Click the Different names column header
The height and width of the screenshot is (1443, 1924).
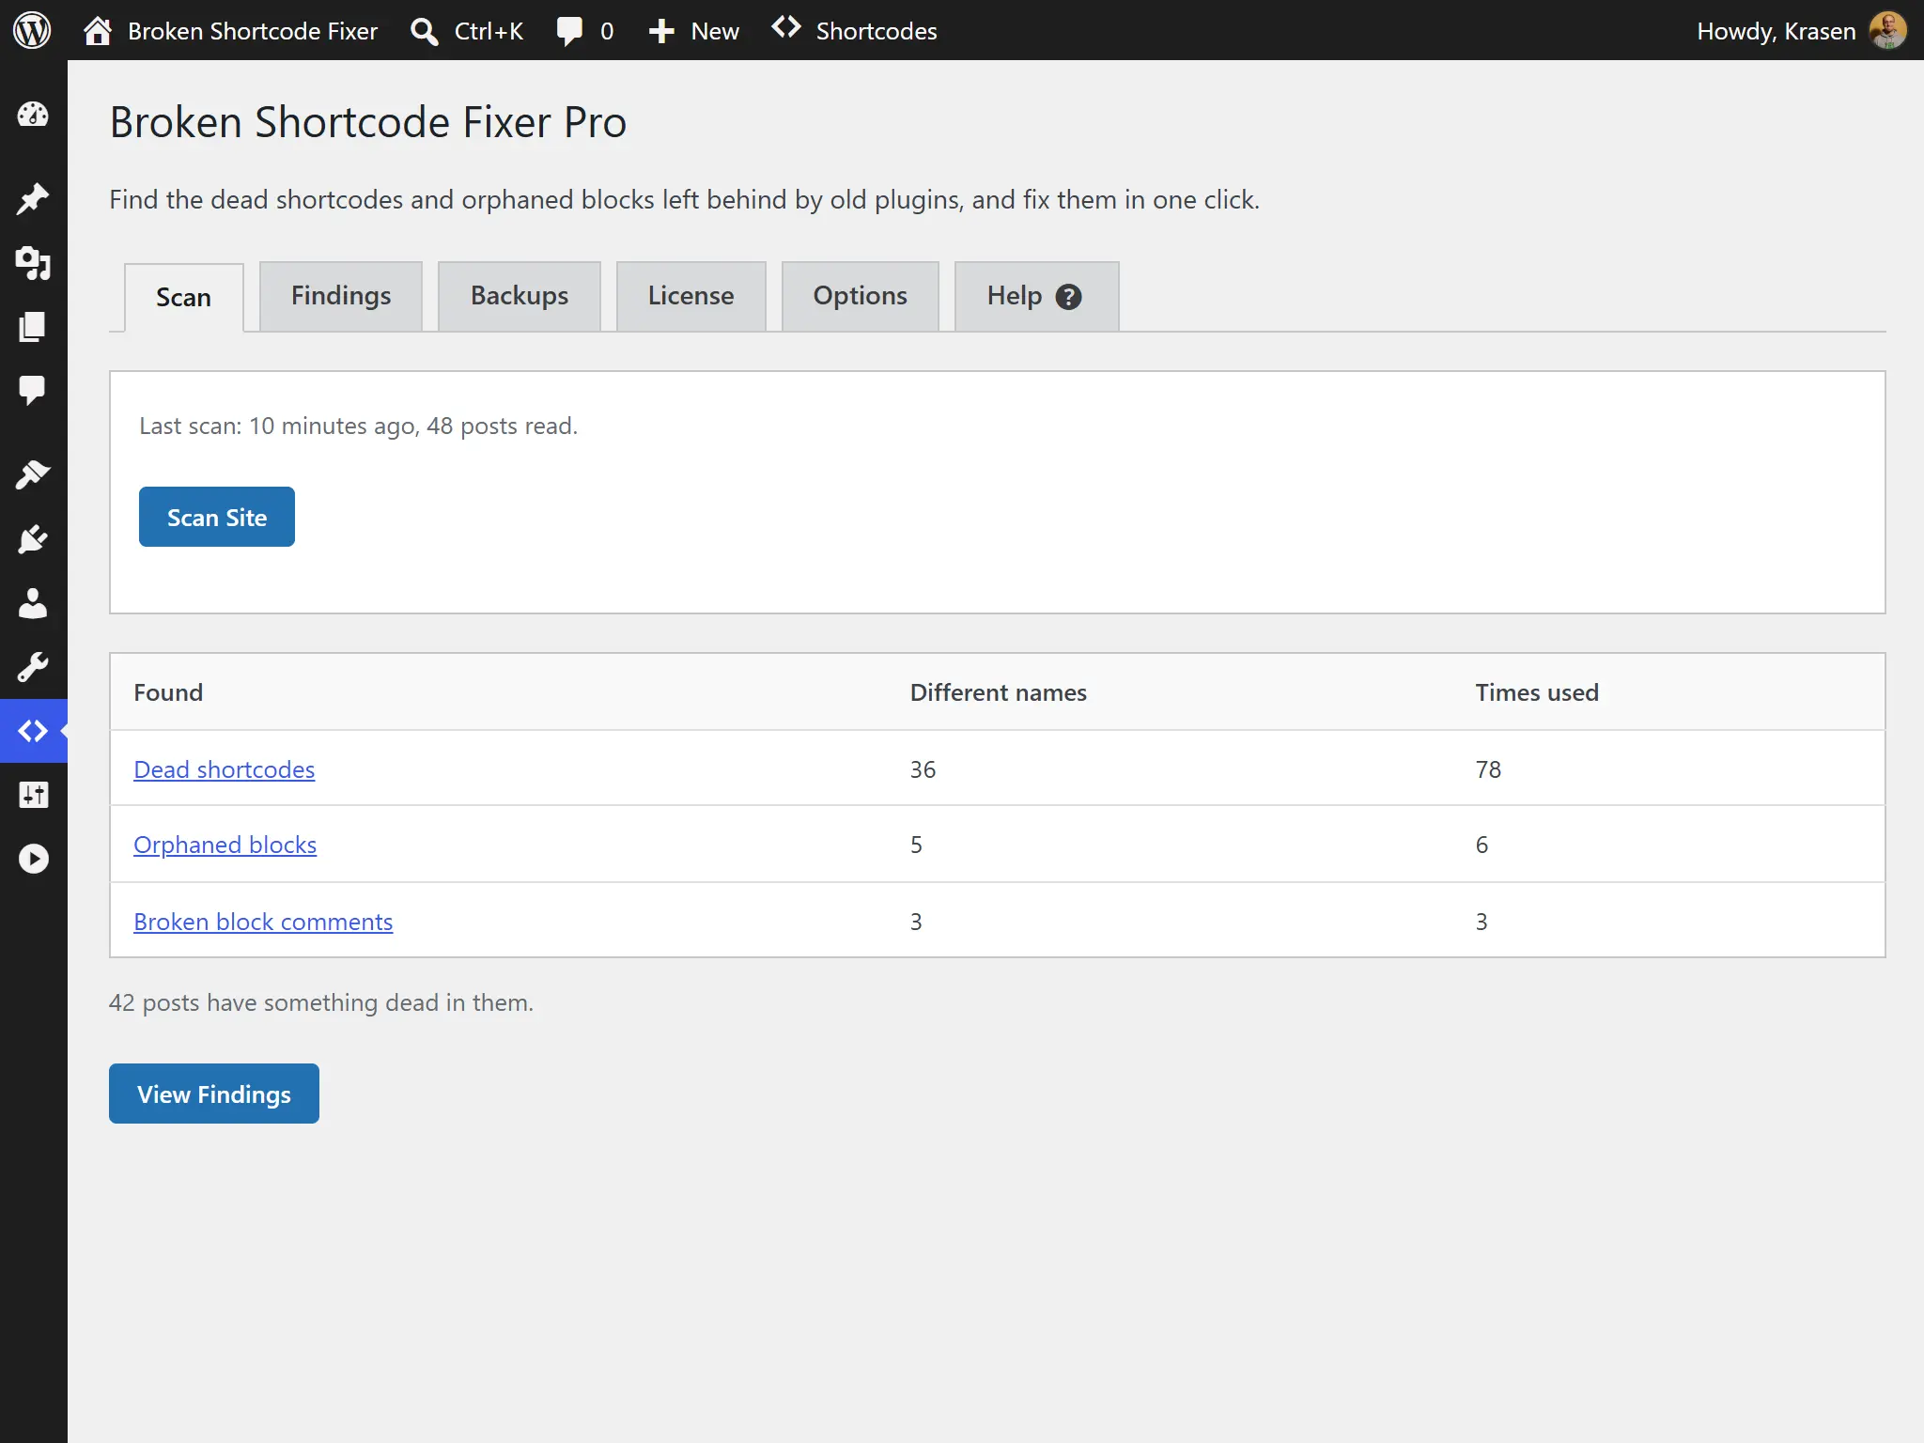[x=999, y=692]
